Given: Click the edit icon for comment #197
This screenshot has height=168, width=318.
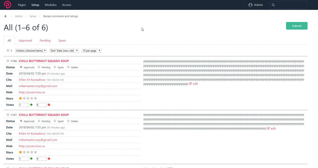Looking at the screenshot, I should [268, 129].
